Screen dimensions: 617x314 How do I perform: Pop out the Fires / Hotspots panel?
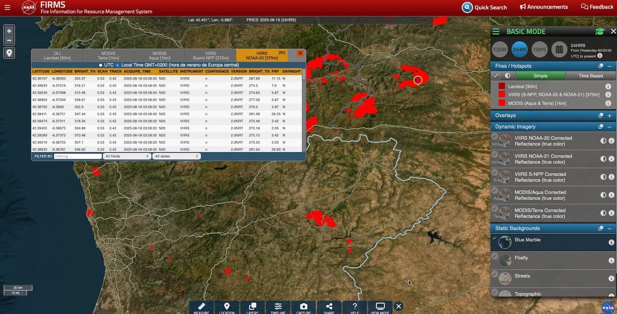tap(601, 66)
